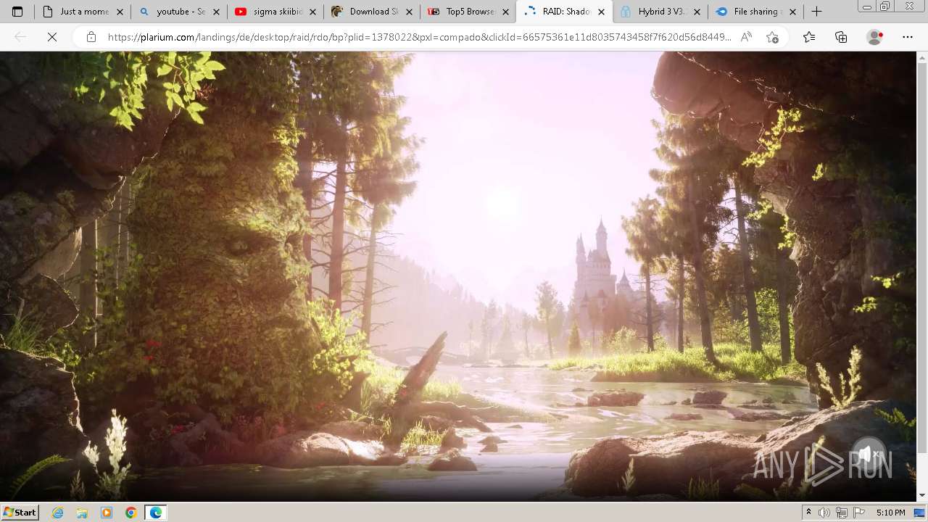Switch to the 'File sharing' tab
This screenshot has height=522, width=928.
(x=756, y=12)
